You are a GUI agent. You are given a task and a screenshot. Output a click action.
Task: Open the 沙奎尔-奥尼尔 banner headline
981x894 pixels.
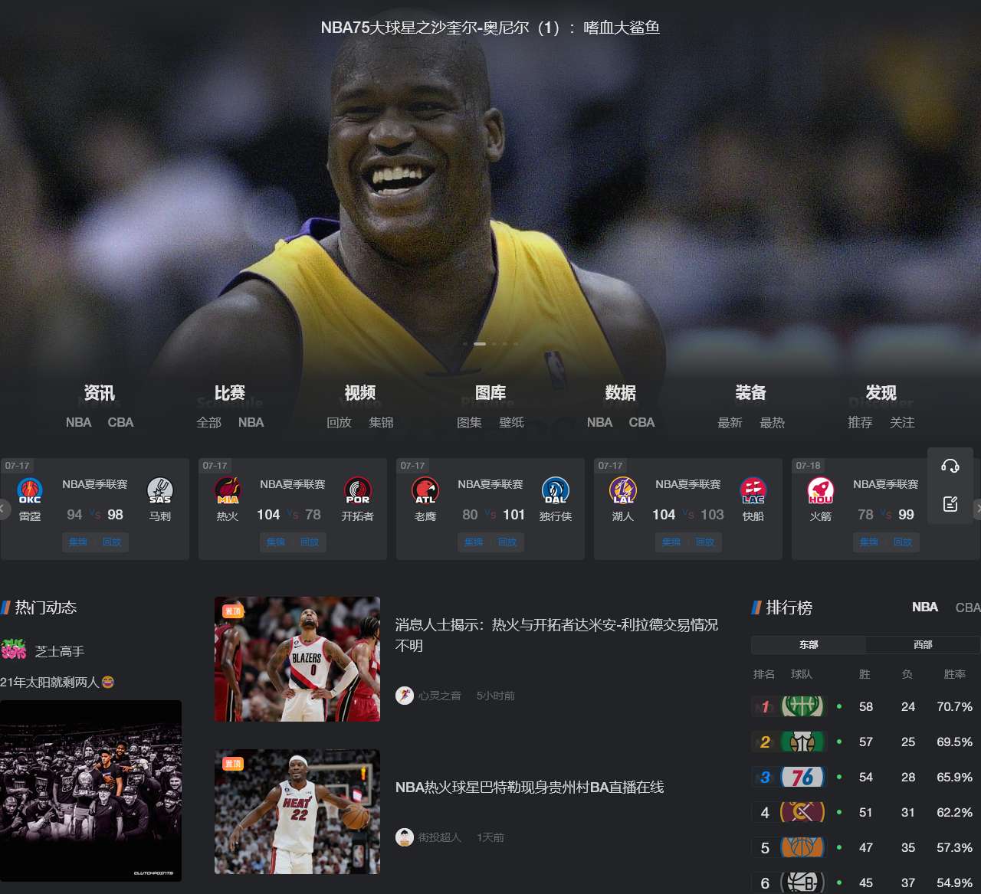[x=490, y=28]
